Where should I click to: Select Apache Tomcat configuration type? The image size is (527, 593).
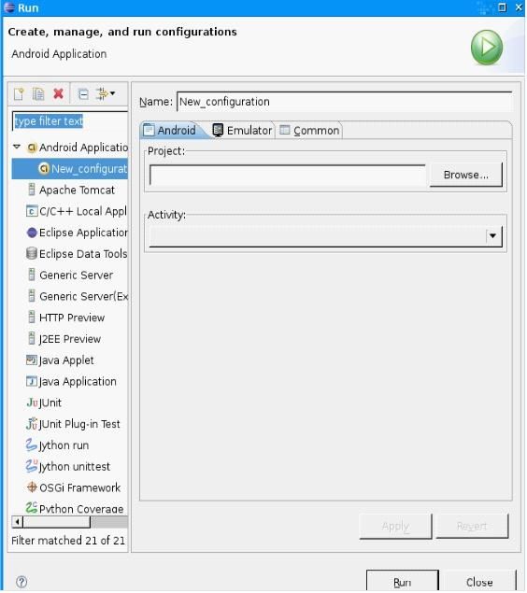point(77,190)
